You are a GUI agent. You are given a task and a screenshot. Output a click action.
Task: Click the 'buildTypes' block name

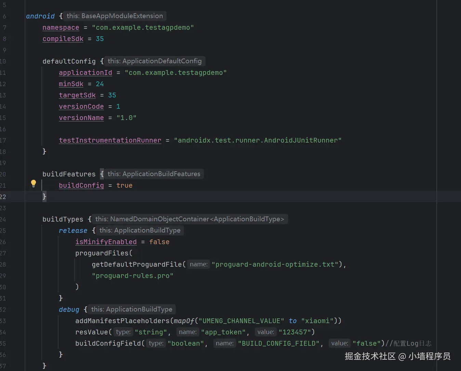point(63,219)
